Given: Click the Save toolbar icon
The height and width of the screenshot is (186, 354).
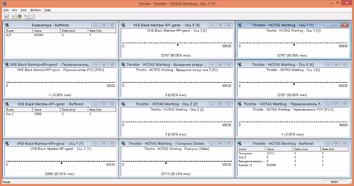Looking at the screenshot, I should (x=6, y=16).
